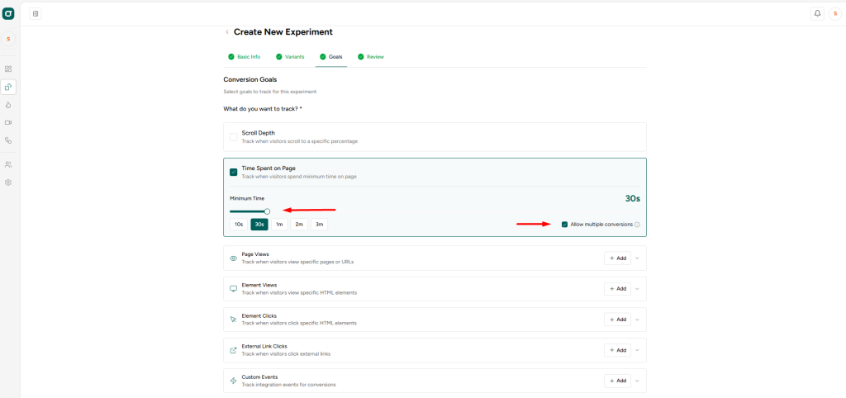Add an Element Views goal
The height and width of the screenshot is (398, 846).
(x=617, y=289)
